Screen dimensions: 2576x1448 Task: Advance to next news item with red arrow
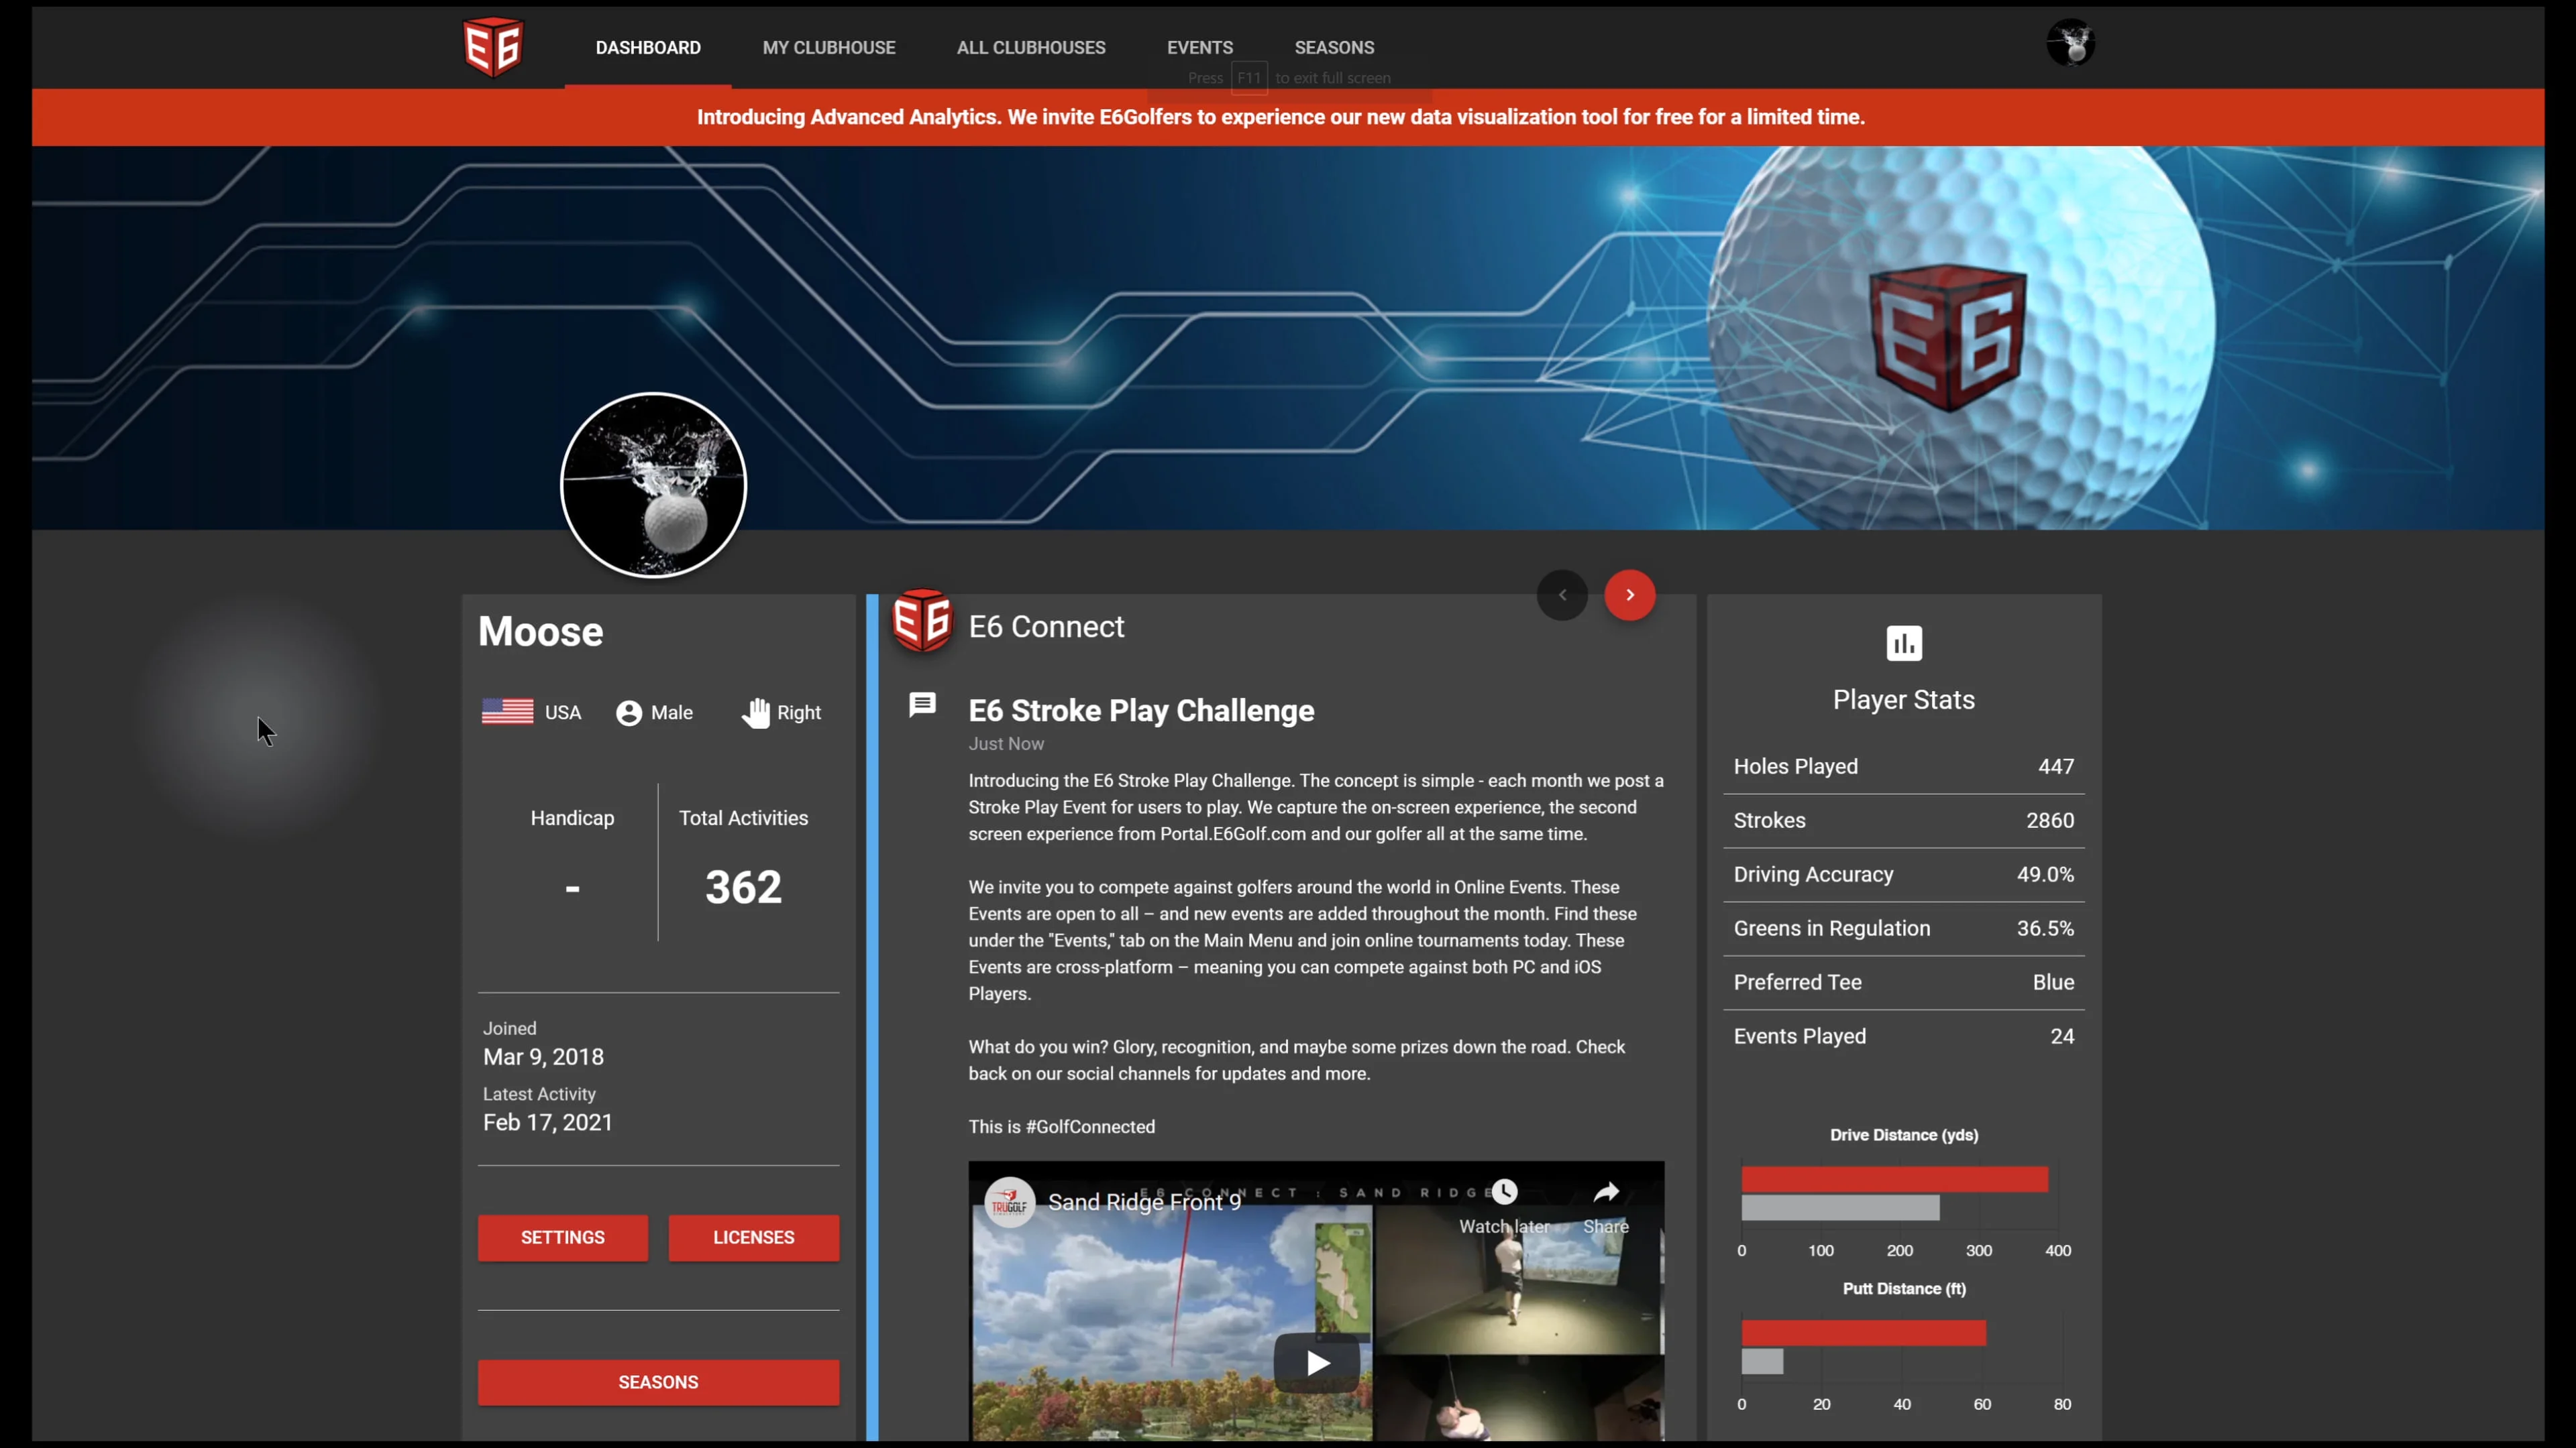tap(1630, 595)
